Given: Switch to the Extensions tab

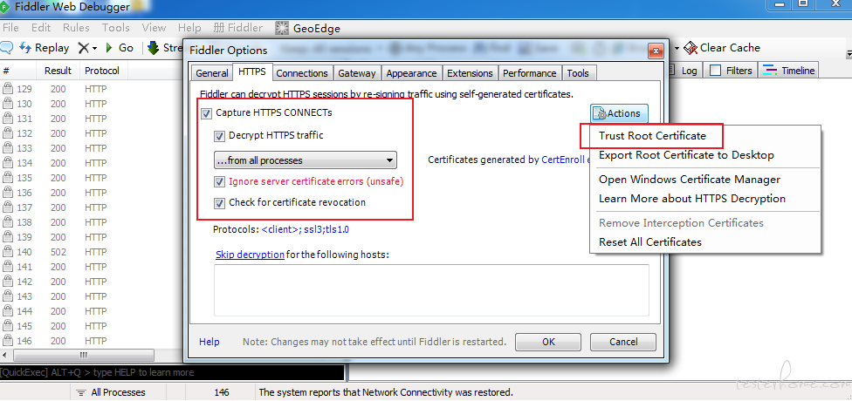Looking at the screenshot, I should point(470,73).
